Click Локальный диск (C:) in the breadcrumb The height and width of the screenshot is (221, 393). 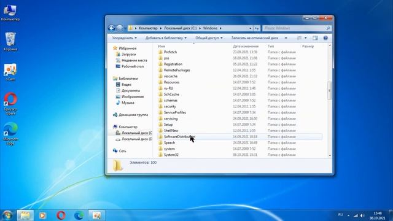pyautogui.click(x=180, y=28)
